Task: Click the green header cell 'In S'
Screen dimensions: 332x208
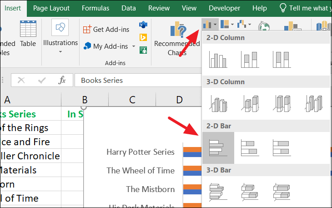Action: pos(72,114)
